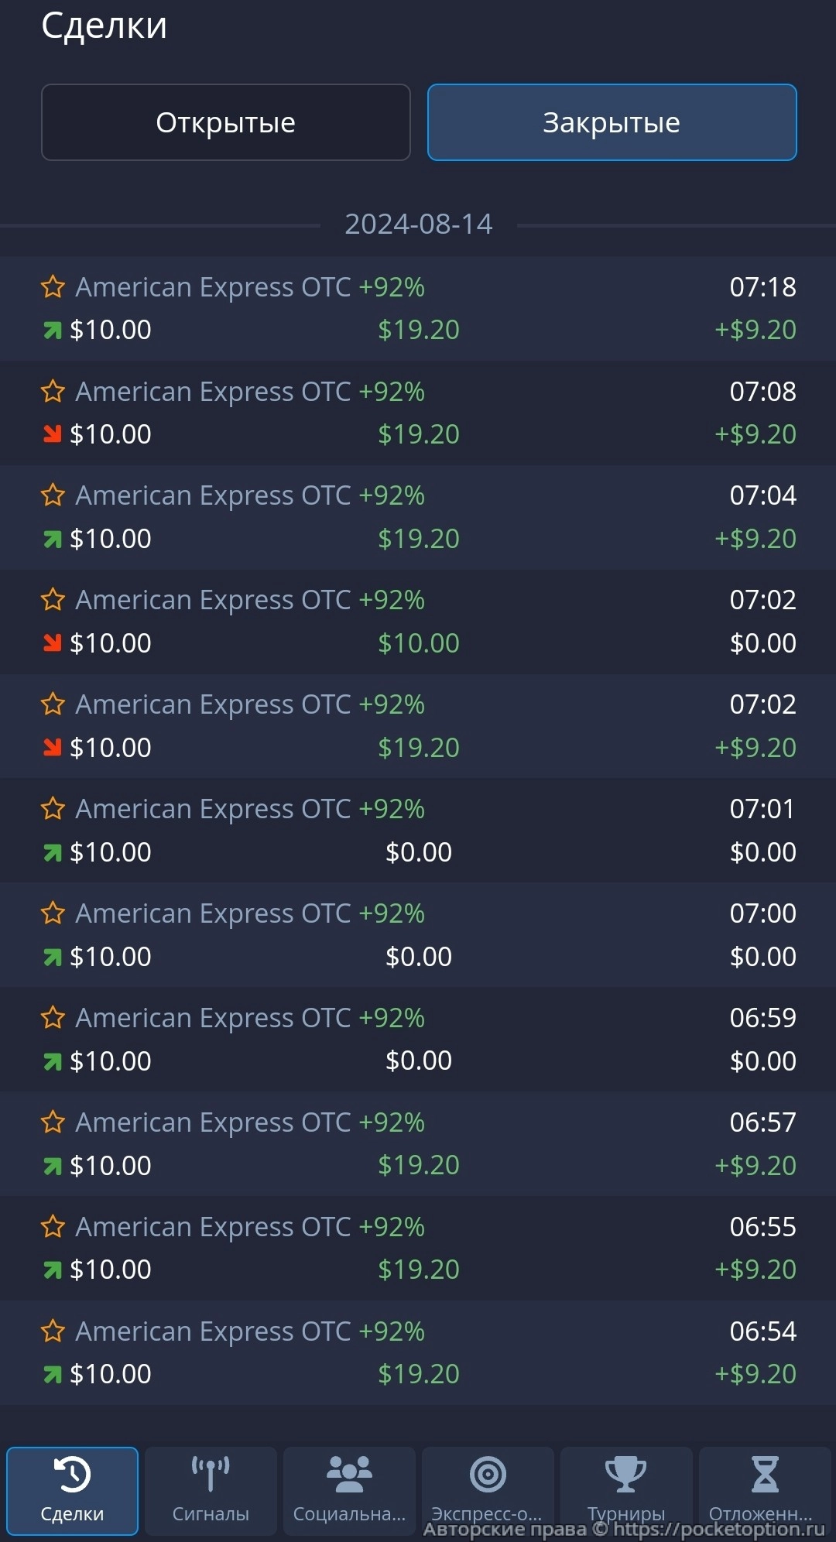Click the red down arrow on 07:08 trade
The image size is (836, 1542).
(52, 434)
